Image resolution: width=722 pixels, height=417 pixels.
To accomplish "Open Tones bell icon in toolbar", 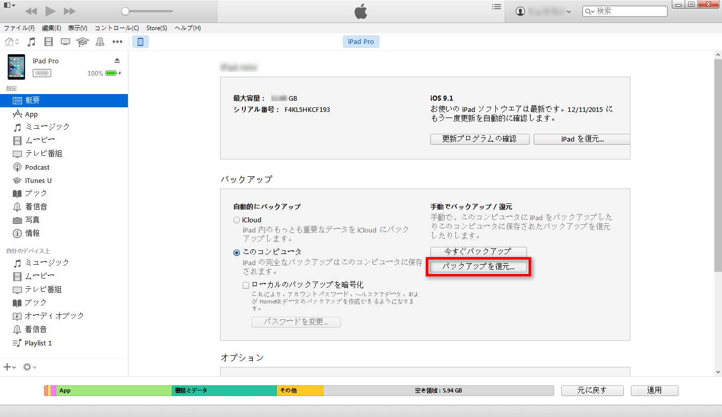I will click(x=100, y=42).
